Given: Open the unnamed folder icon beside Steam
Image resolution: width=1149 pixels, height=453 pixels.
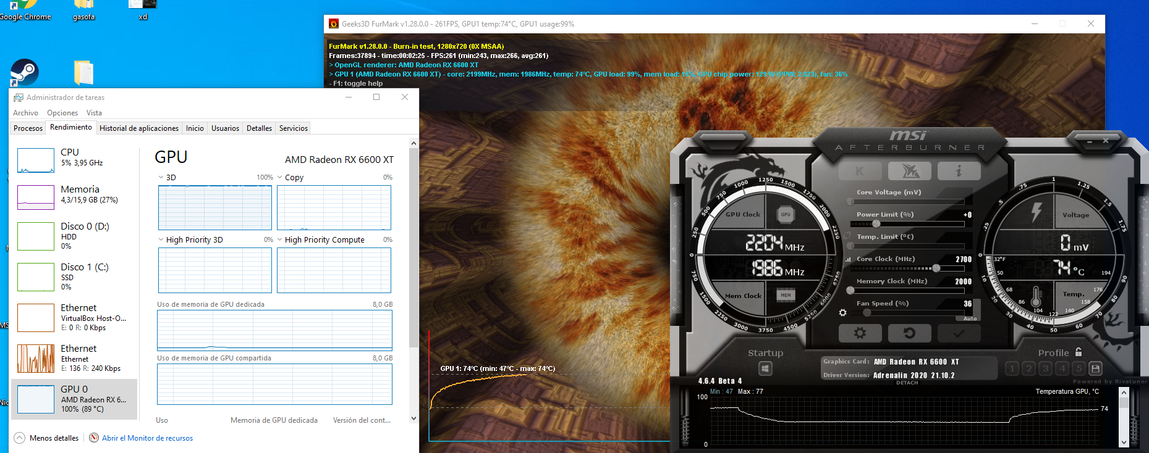Looking at the screenshot, I should coord(83,73).
